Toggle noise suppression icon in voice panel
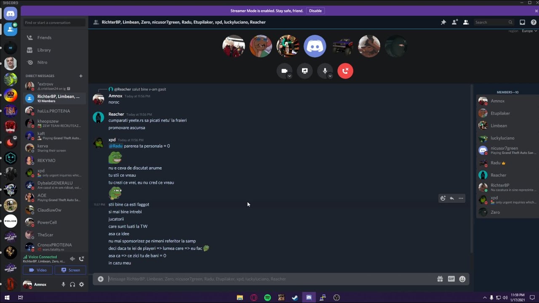Screen dimensions: 539x303 pos(72,259)
